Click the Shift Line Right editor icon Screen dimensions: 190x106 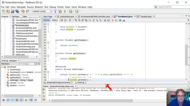pos(108,20)
